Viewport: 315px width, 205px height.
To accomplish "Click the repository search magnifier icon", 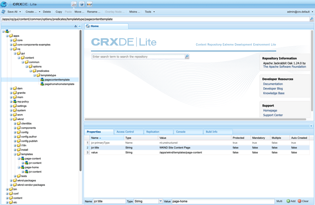I will point(187,56).
